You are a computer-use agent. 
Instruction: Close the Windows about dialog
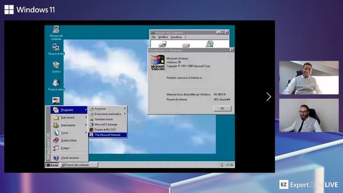tap(232, 50)
